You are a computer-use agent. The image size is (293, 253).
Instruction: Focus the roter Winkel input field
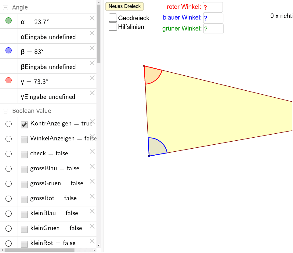pyautogui.click(x=213, y=7)
